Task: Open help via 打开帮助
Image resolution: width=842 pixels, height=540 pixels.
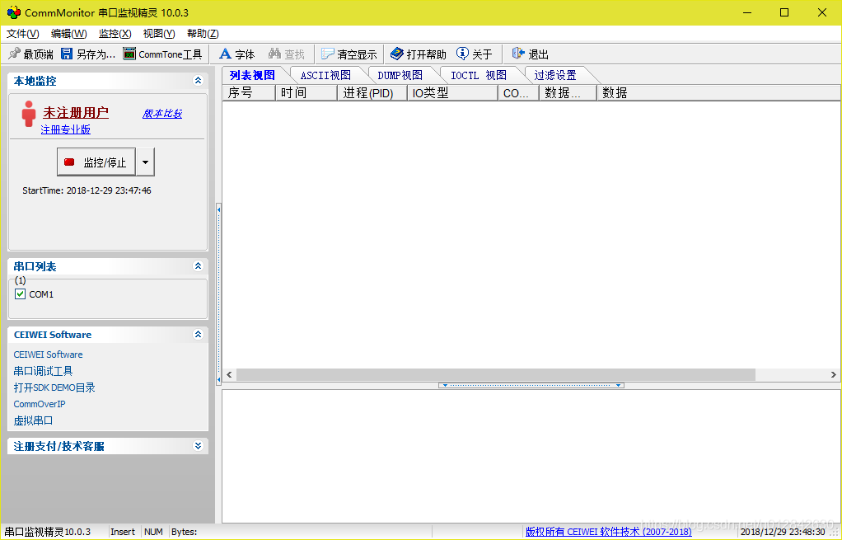Action: pos(419,54)
